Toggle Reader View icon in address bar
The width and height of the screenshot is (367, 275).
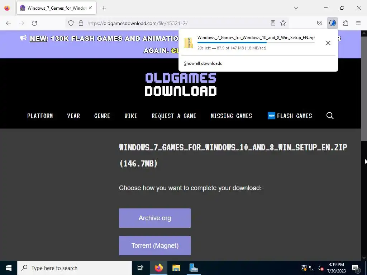273,23
